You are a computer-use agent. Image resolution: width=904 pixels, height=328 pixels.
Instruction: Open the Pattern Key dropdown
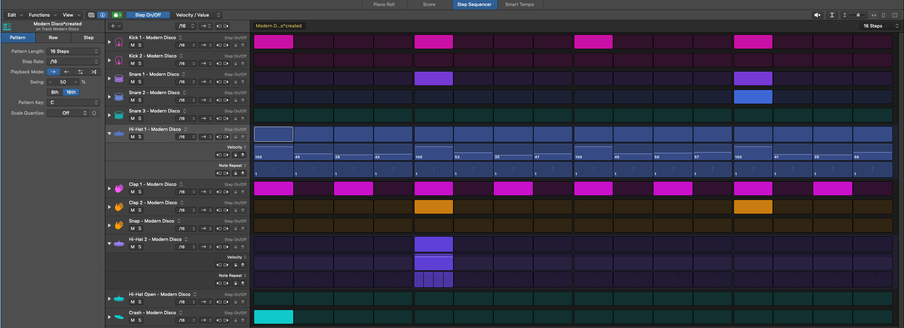[74, 102]
